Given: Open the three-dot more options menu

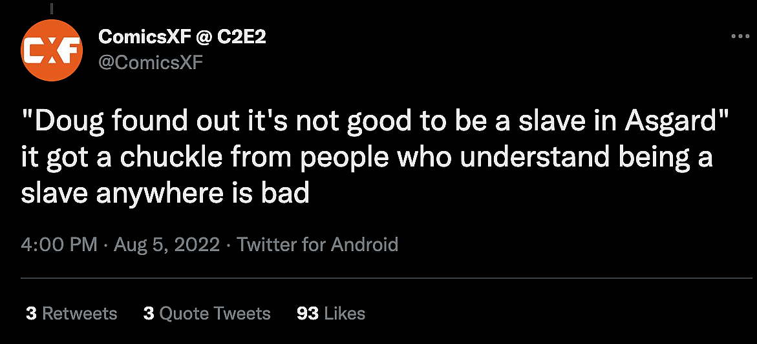Looking at the screenshot, I should coord(740,37).
